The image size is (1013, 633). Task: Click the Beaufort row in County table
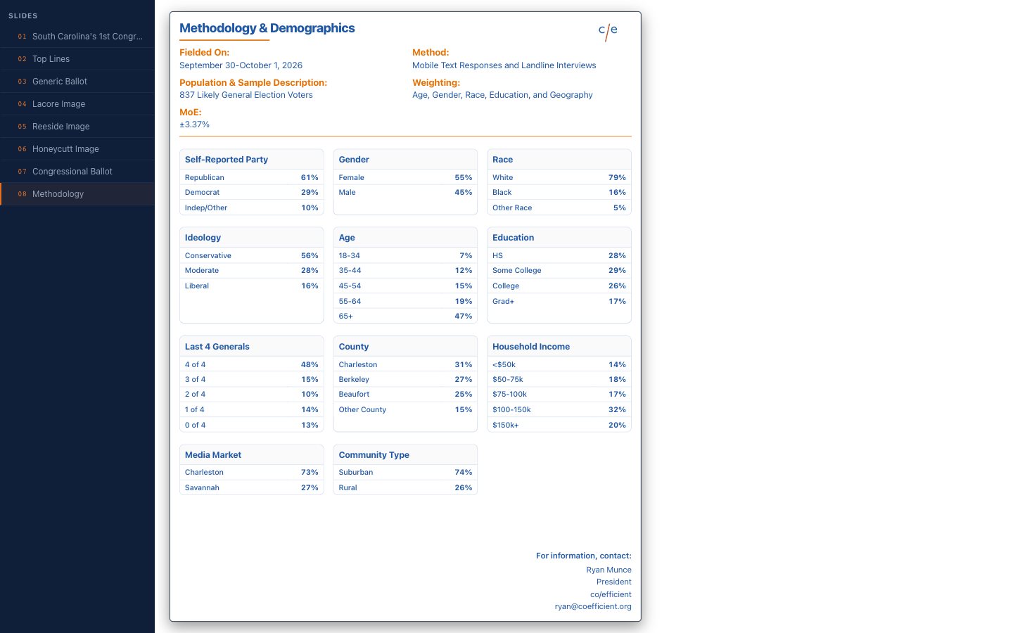point(405,394)
